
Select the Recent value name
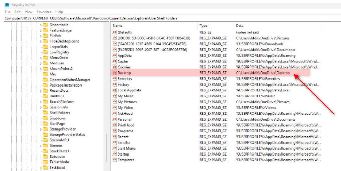tap(123, 137)
